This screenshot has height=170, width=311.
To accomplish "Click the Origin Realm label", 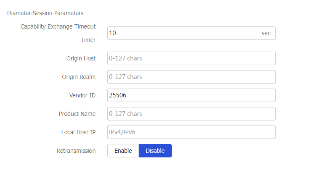I will point(79,77).
